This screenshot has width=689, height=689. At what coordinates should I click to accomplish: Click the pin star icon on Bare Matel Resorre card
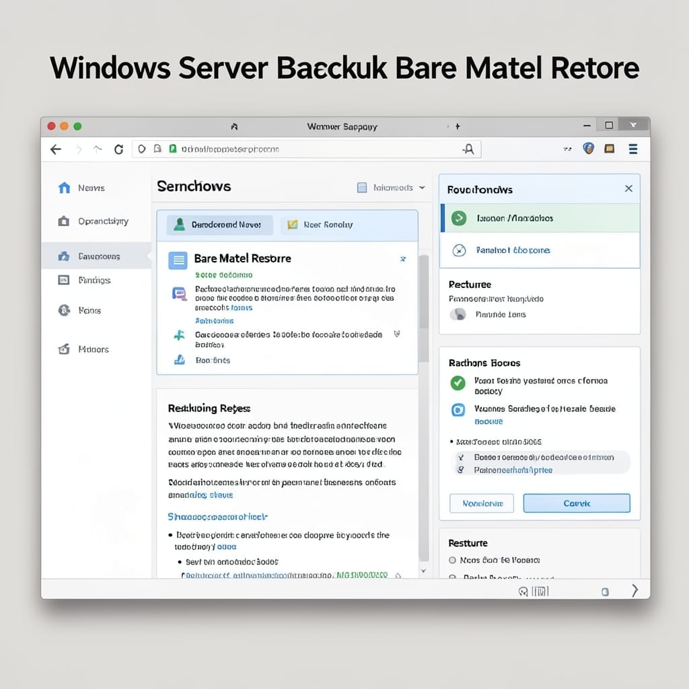point(403,259)
